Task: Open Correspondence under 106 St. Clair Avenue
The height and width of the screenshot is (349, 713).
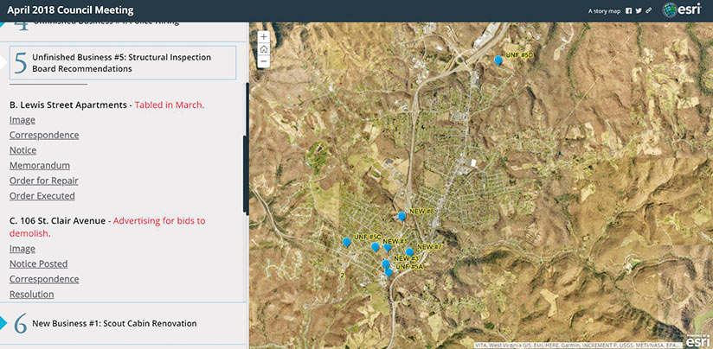Action: [x=44, y=279]
